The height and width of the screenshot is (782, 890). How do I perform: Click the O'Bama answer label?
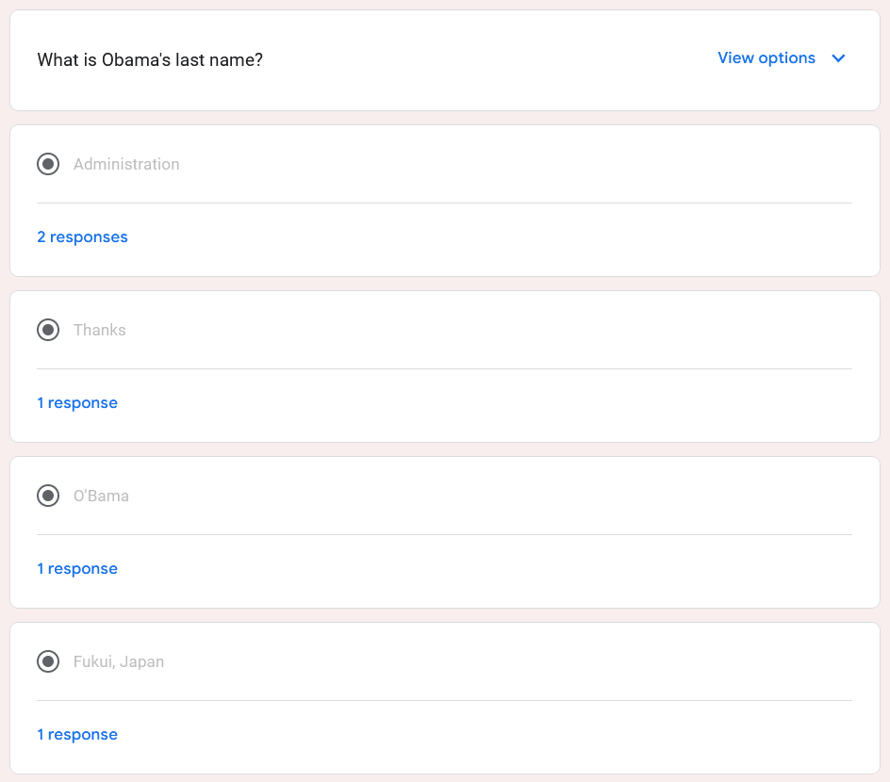[101, 496]
